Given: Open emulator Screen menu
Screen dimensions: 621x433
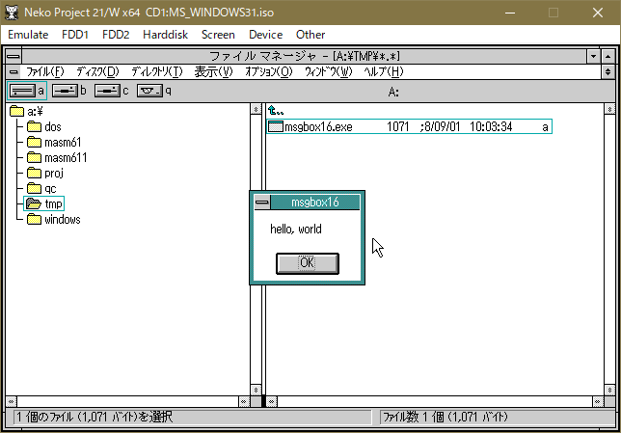Looking at the screenshot, I should tap(218, 35).
